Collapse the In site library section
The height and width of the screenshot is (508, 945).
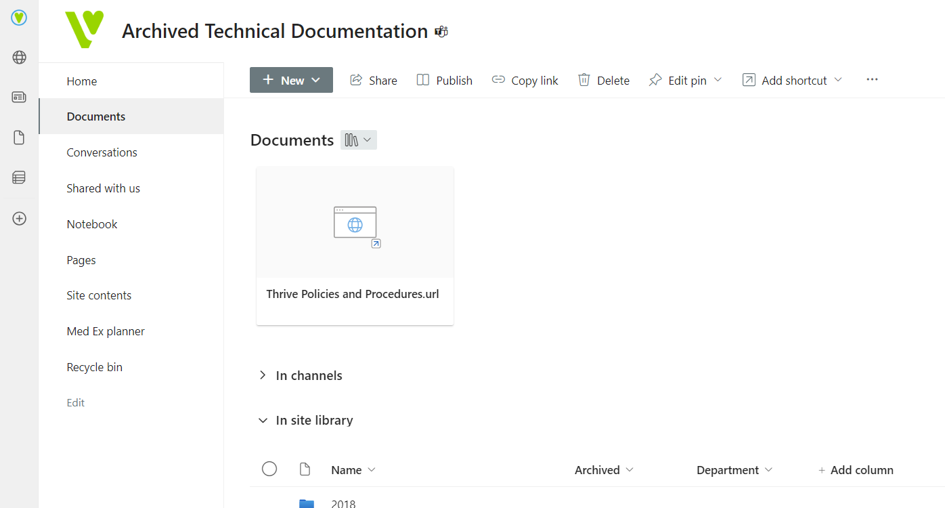(263, 421)
